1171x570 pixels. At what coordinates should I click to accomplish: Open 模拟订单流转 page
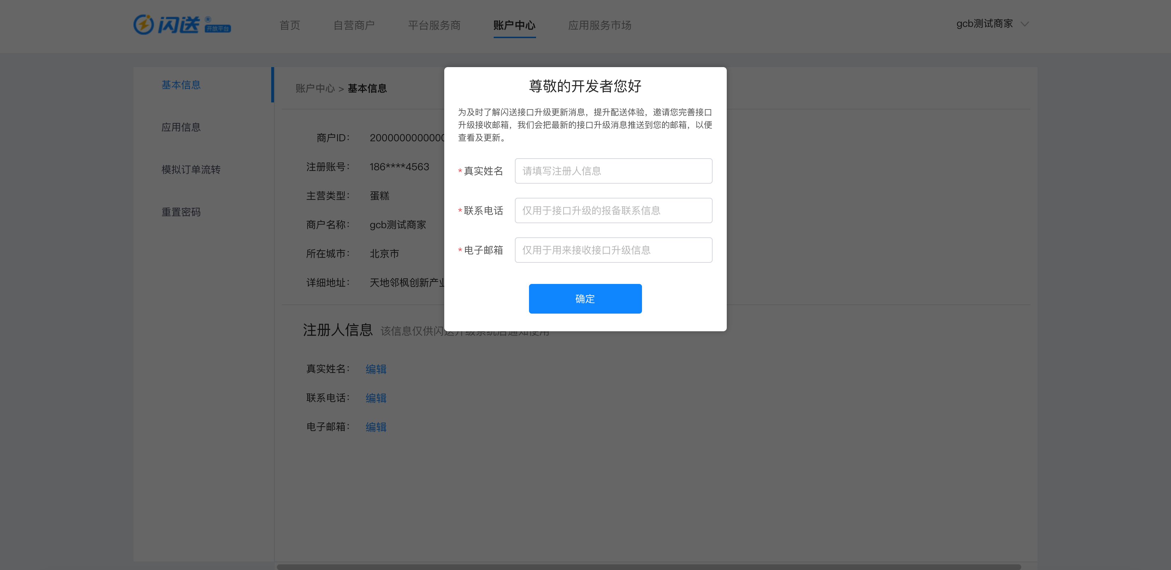tap(191, 169)
